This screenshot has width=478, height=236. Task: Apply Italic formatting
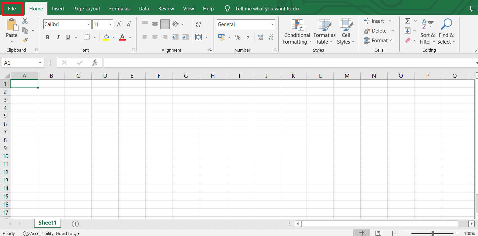[x=58, y=37]
